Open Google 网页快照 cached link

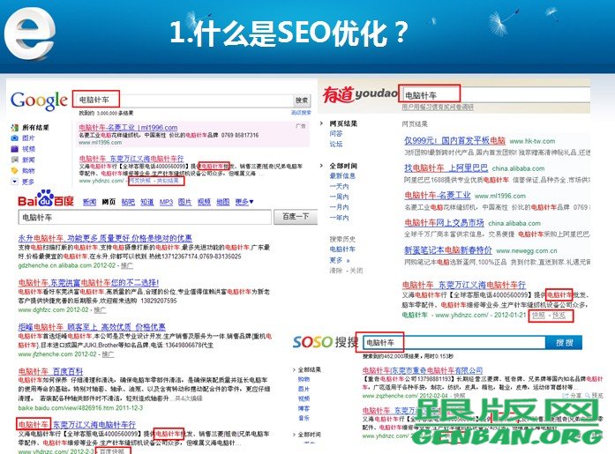[x=140, y=181]
